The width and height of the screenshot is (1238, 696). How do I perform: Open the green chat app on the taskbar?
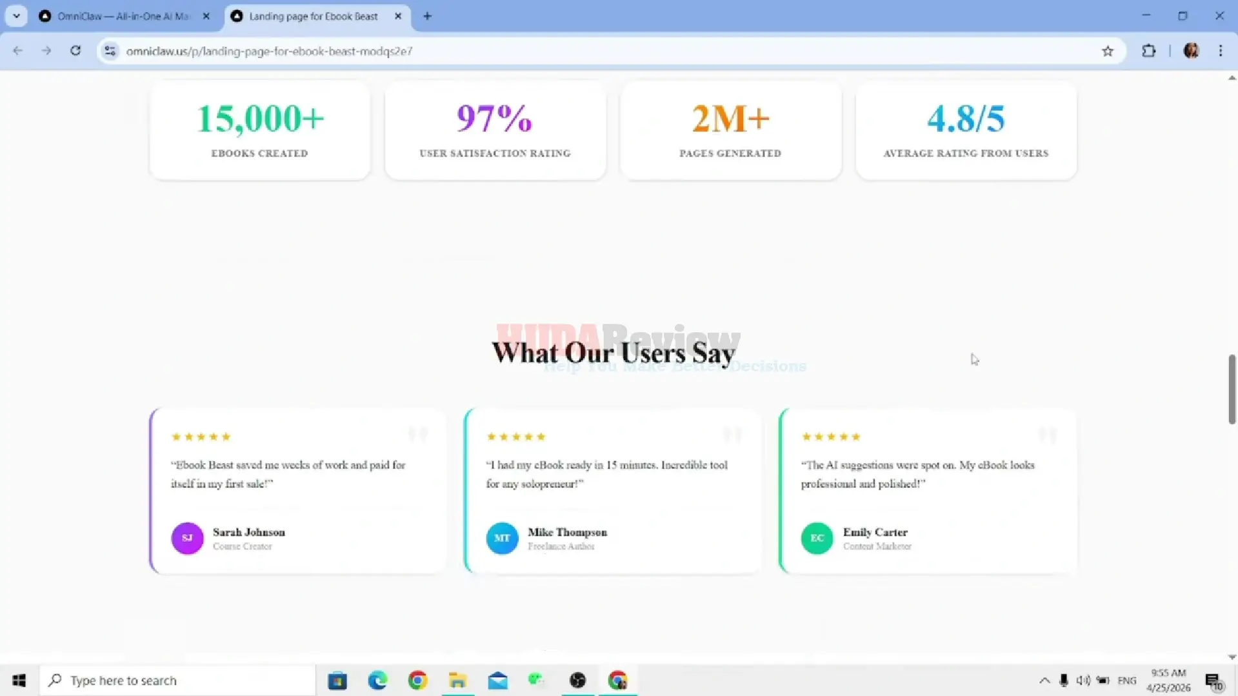coord(536,681)
